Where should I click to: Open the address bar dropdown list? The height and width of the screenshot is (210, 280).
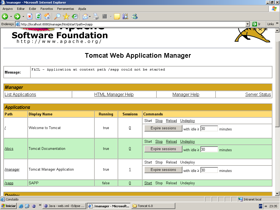(248, 24)
